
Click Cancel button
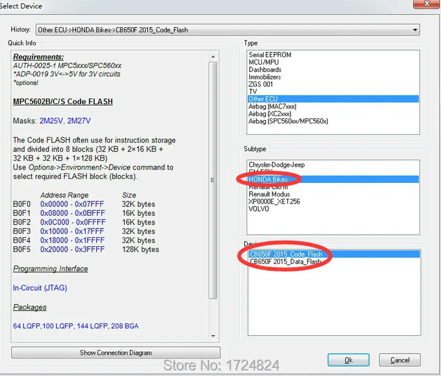click(x=400, y=360)
